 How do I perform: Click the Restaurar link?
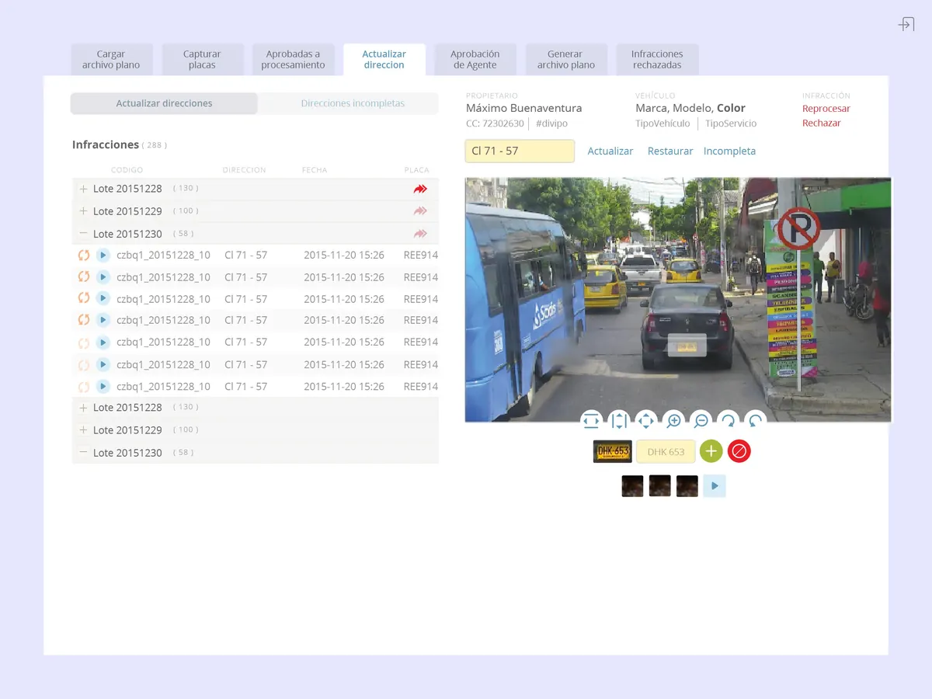[x=670, y=151]
